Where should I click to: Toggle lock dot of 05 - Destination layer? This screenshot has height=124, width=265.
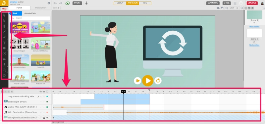pyautogui.click(x=44, y=112)
